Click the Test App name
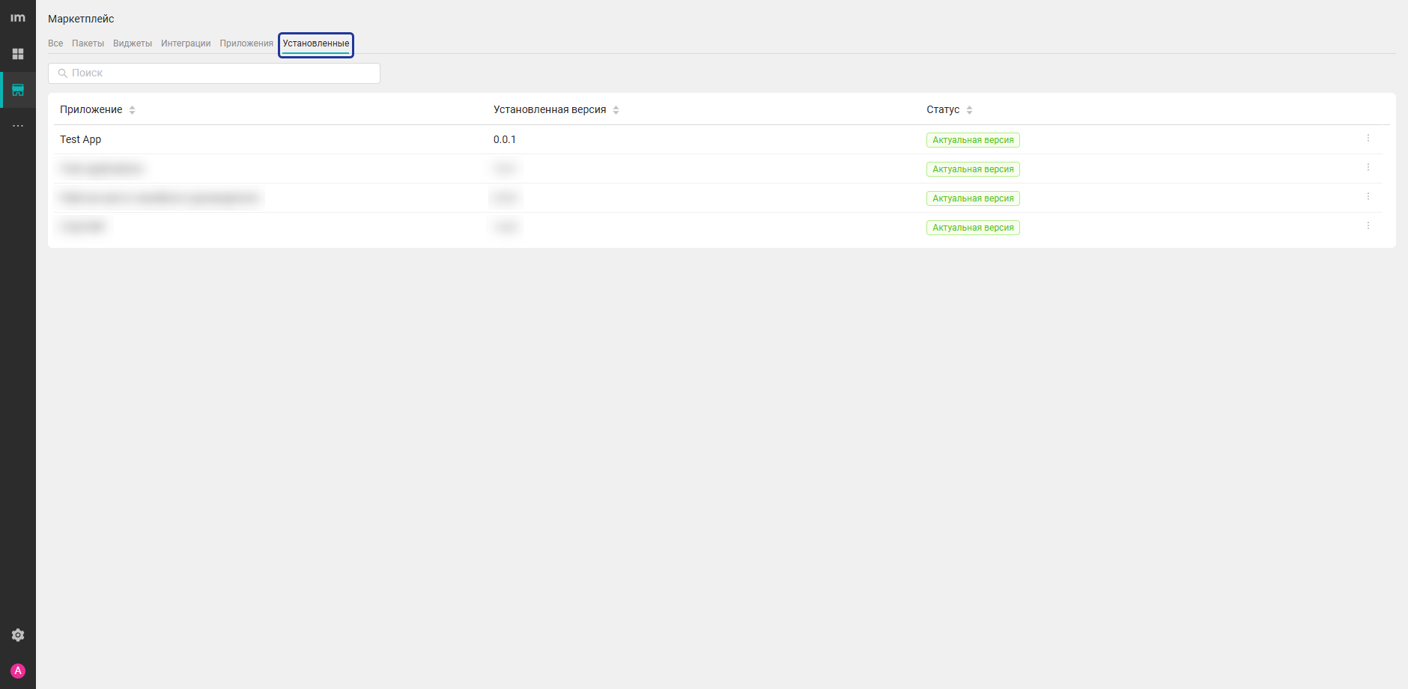Screen dimensions: 1408x689 pyautogui.click(x=81, y=139)
